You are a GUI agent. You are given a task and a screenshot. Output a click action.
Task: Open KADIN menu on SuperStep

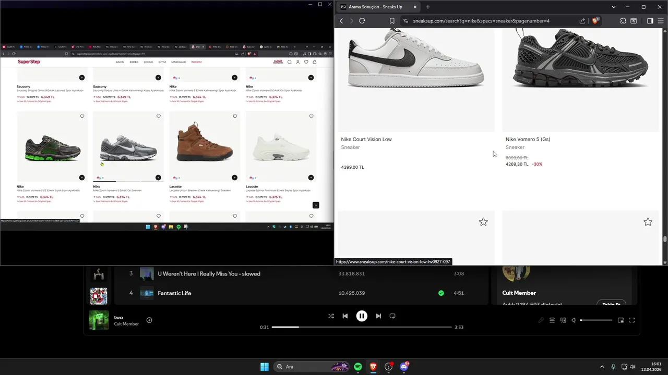tap(120, 62)
